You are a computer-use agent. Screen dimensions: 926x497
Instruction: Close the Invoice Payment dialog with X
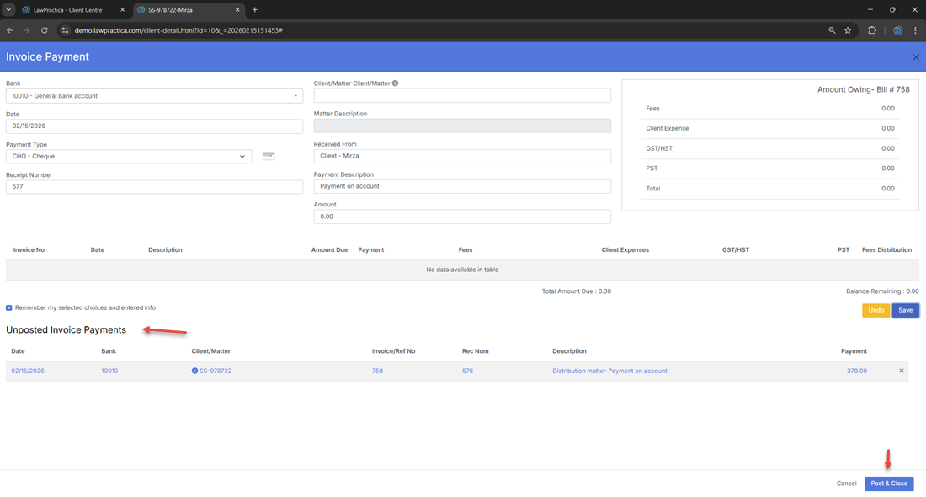(x=916, y=57)
